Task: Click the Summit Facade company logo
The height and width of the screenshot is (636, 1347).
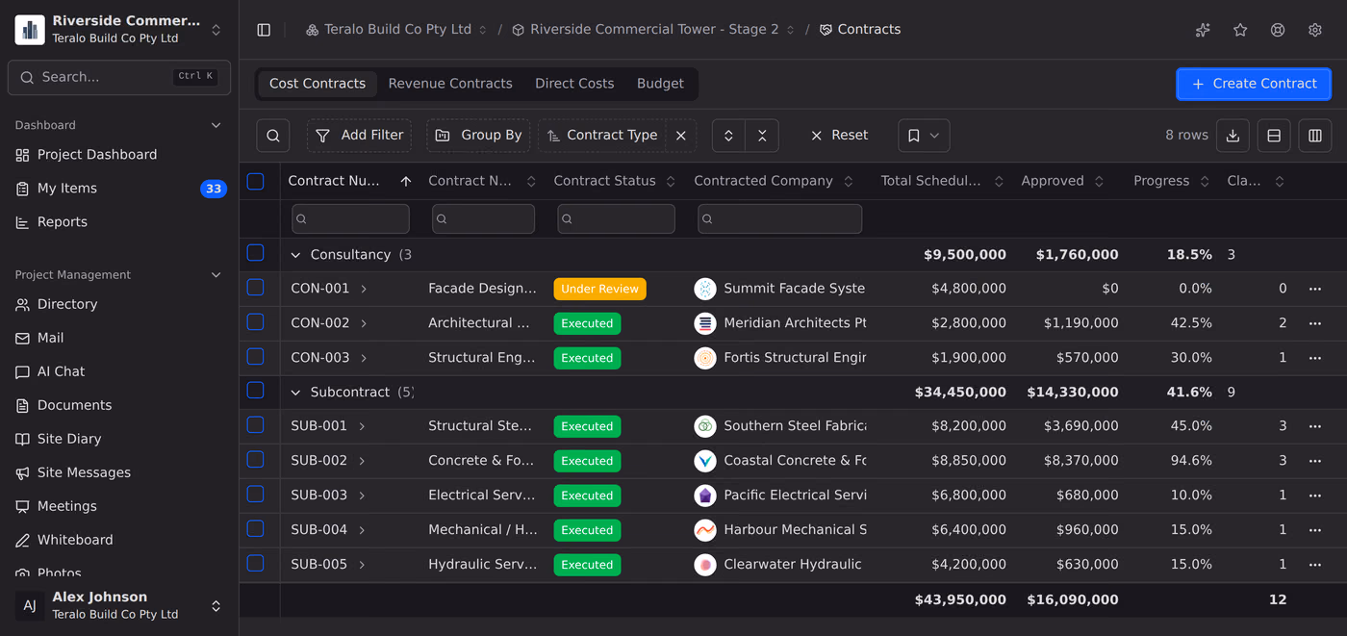Action: tap(705, 289)
